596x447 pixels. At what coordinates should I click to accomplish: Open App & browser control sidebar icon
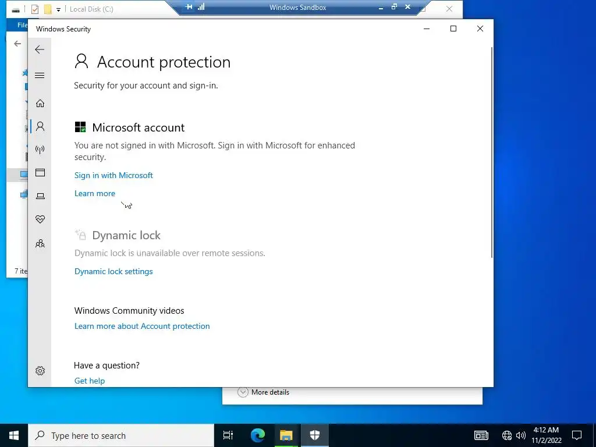tap(40, 172)
